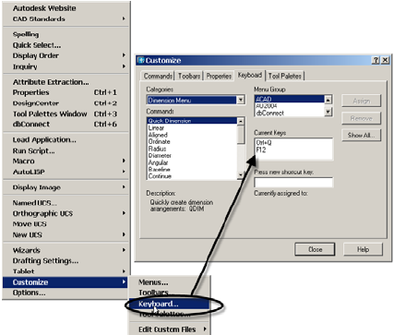Choose Run Script menu item

pyautogui.click(x=66, y=150)
